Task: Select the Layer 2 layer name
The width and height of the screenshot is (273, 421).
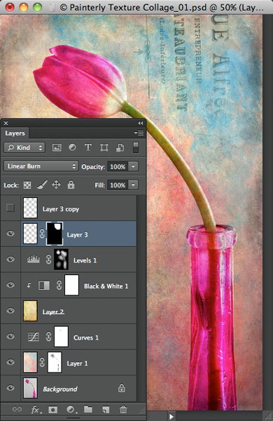Action: [53, 312]
